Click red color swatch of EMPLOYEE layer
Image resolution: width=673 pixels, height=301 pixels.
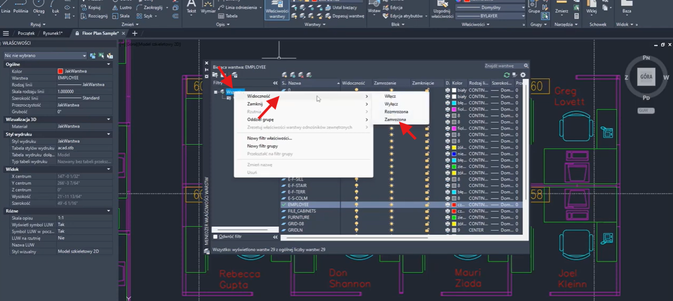click(x=454, y=205)
